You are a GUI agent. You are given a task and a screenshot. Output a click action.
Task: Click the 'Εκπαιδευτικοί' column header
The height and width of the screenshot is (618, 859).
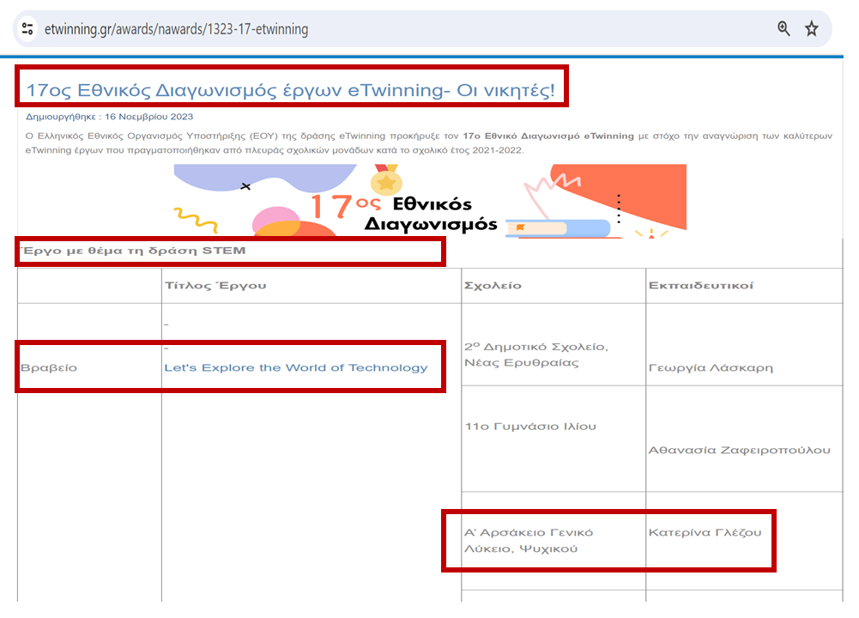point(700,285)
